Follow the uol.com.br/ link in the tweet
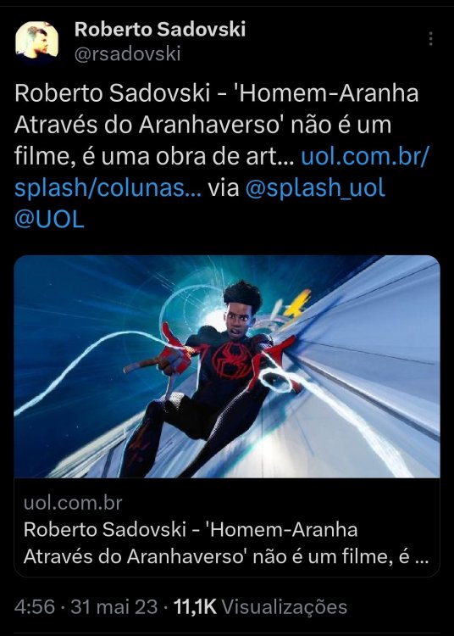 click(x=365, y=156)
